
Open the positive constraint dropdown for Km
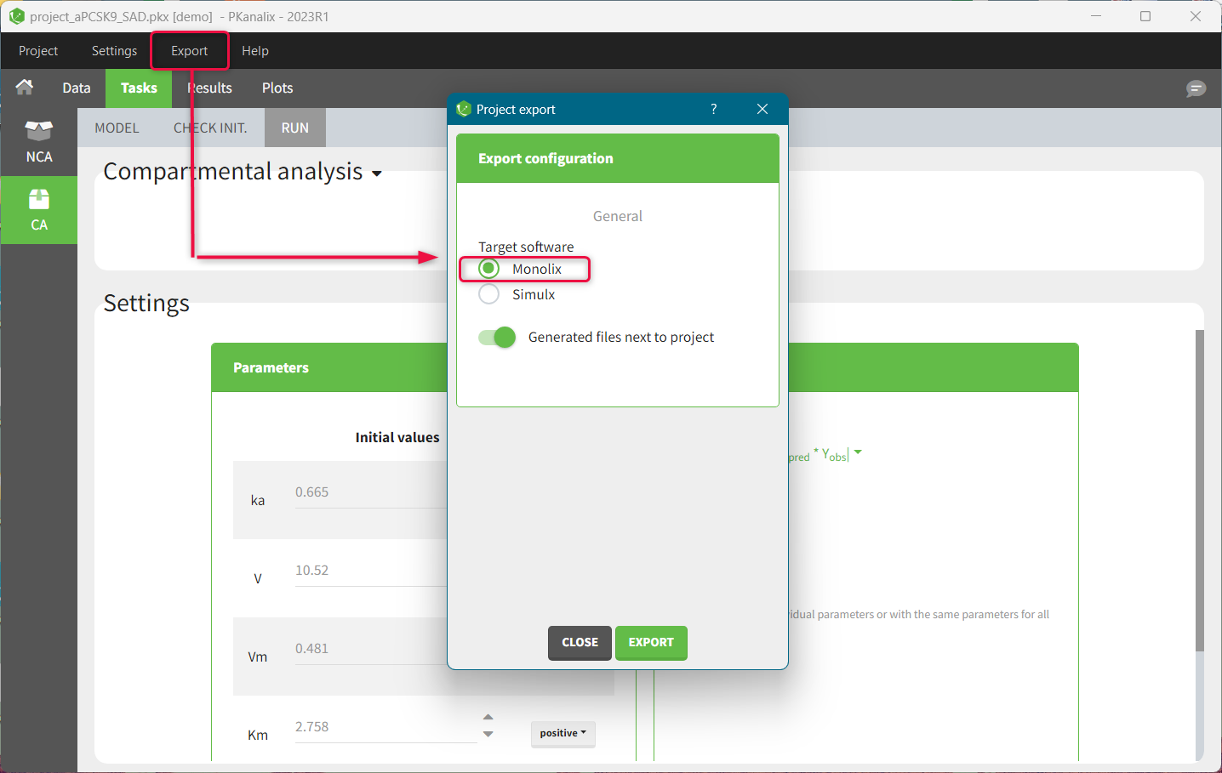(562, 733)
